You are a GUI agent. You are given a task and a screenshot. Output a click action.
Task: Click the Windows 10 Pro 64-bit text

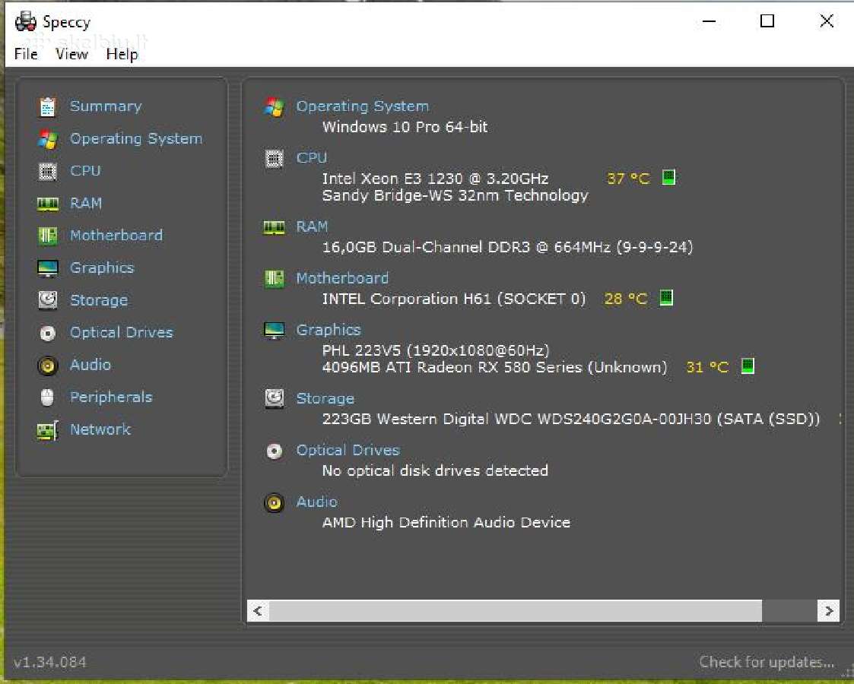click(405, 128)
